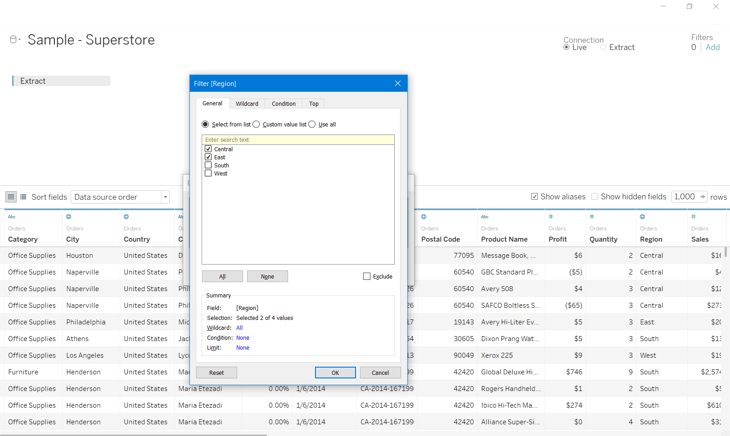730x436 pixels.
Task: Expand the data source name dropdown arrow
Action: coord(20,40)
